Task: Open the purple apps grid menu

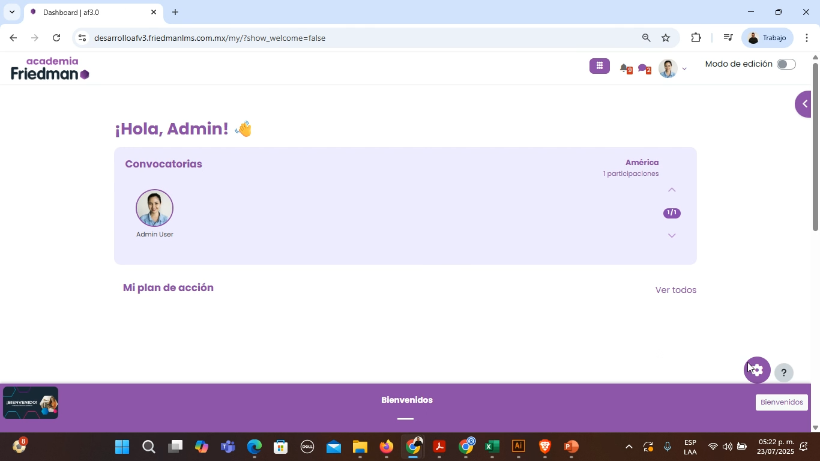Action: pyautogui.click(x=599, y=66)
